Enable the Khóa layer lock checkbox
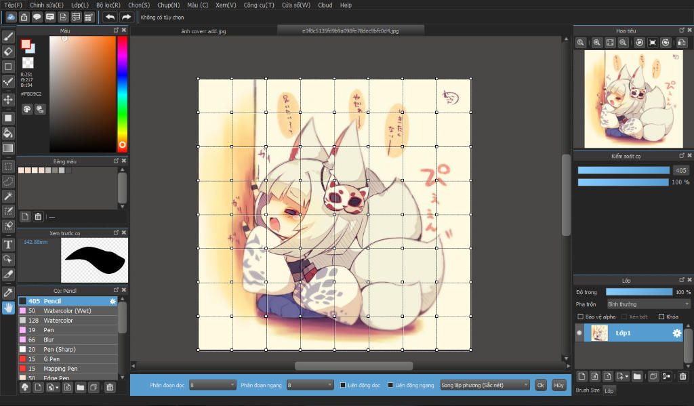 point(661,317)
